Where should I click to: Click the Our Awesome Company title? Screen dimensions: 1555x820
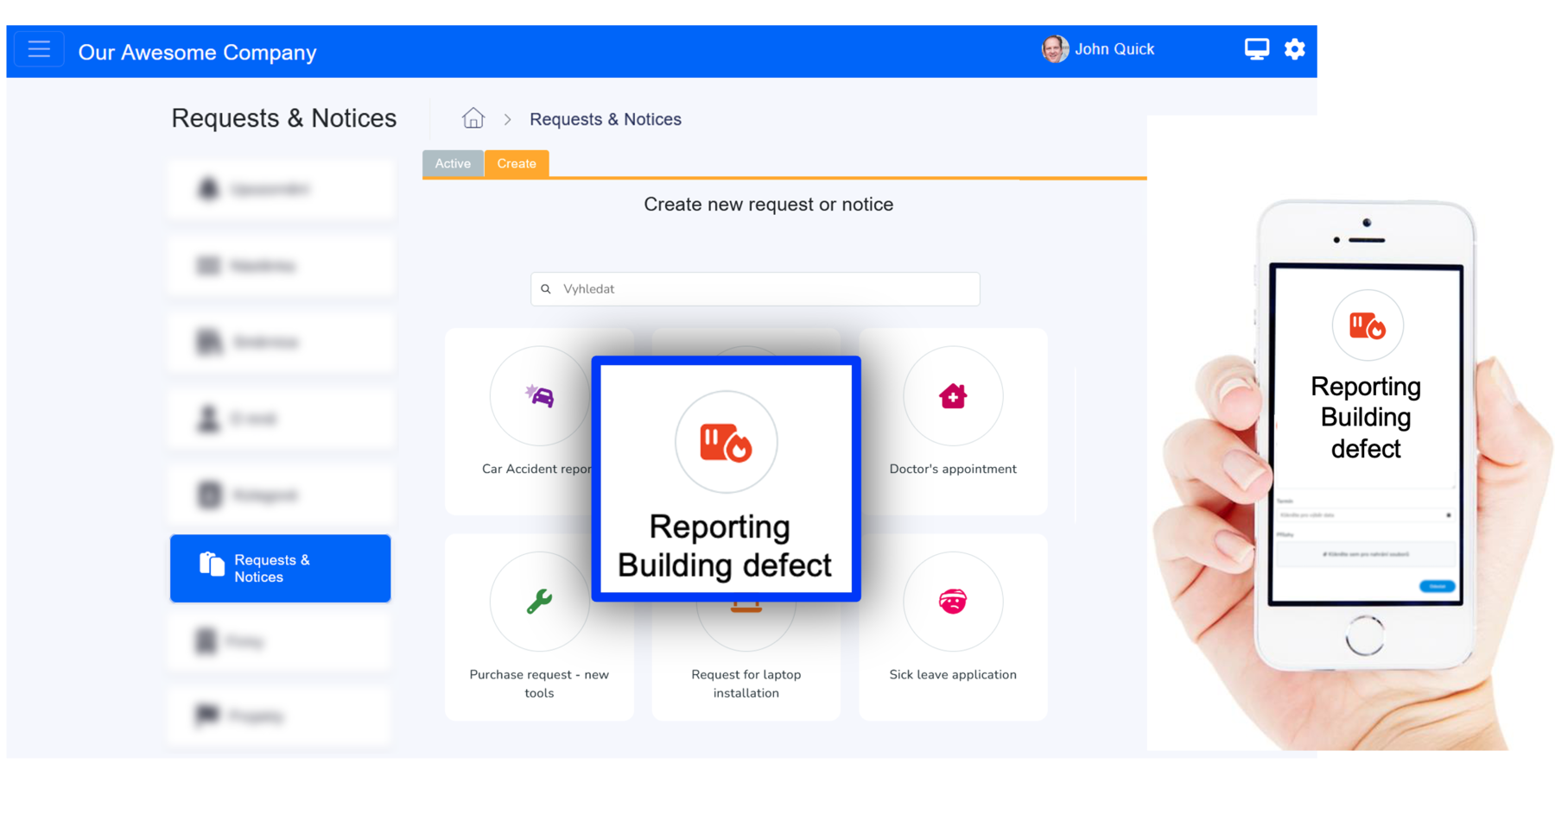pyautogui.click(x=197, y=52)
